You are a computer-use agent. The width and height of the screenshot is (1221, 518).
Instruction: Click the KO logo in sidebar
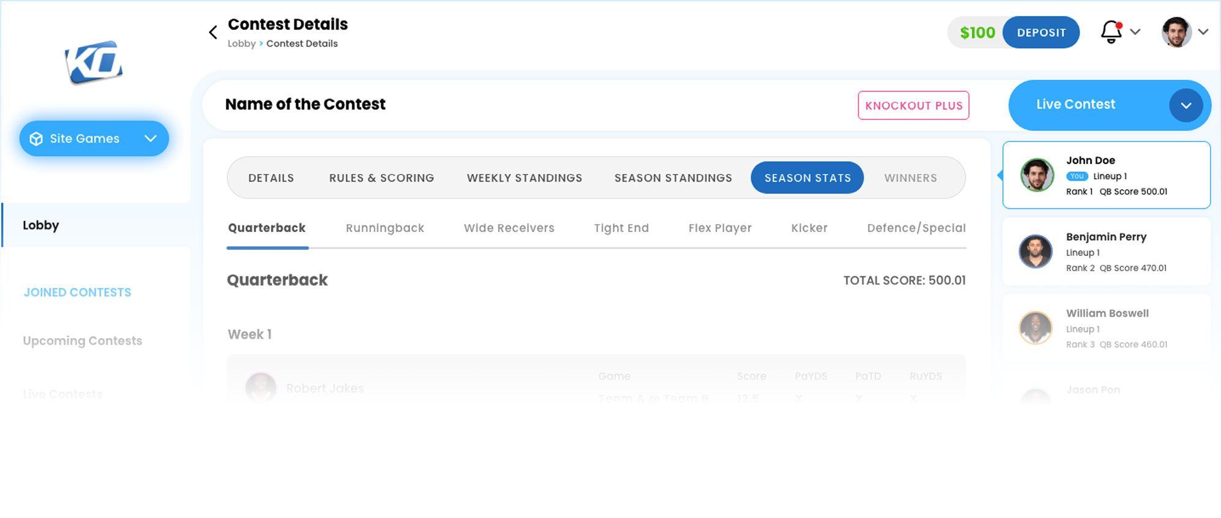click(x=94, y=62)
